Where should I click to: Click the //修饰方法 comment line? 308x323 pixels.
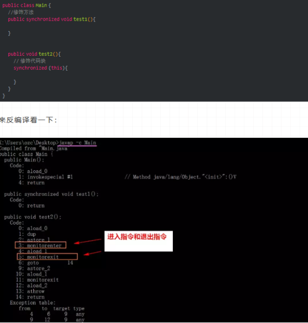(21, 12)
